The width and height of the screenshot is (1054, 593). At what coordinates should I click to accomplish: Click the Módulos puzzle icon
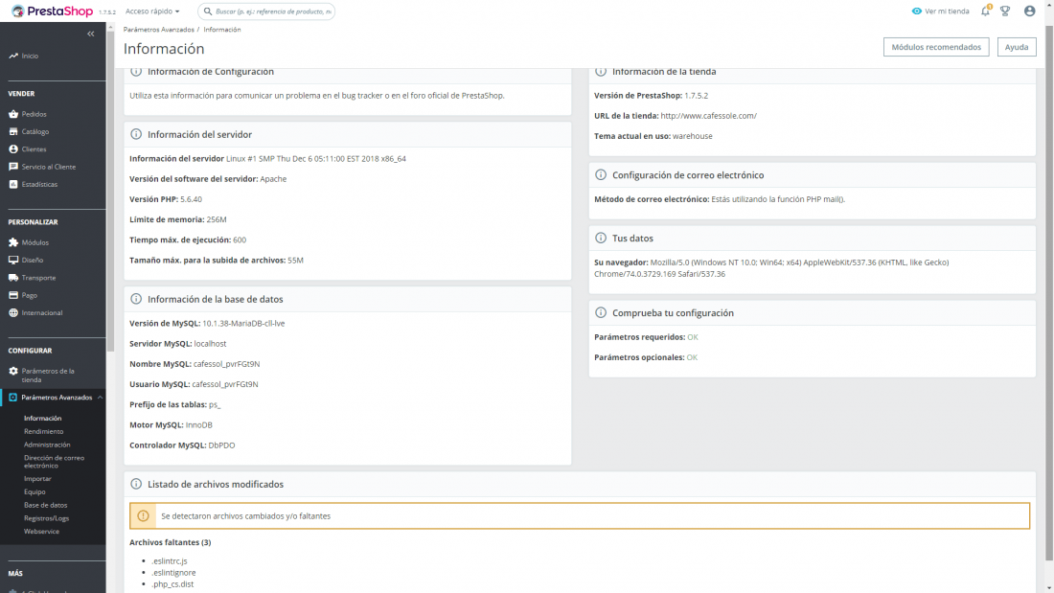(12, 242)
